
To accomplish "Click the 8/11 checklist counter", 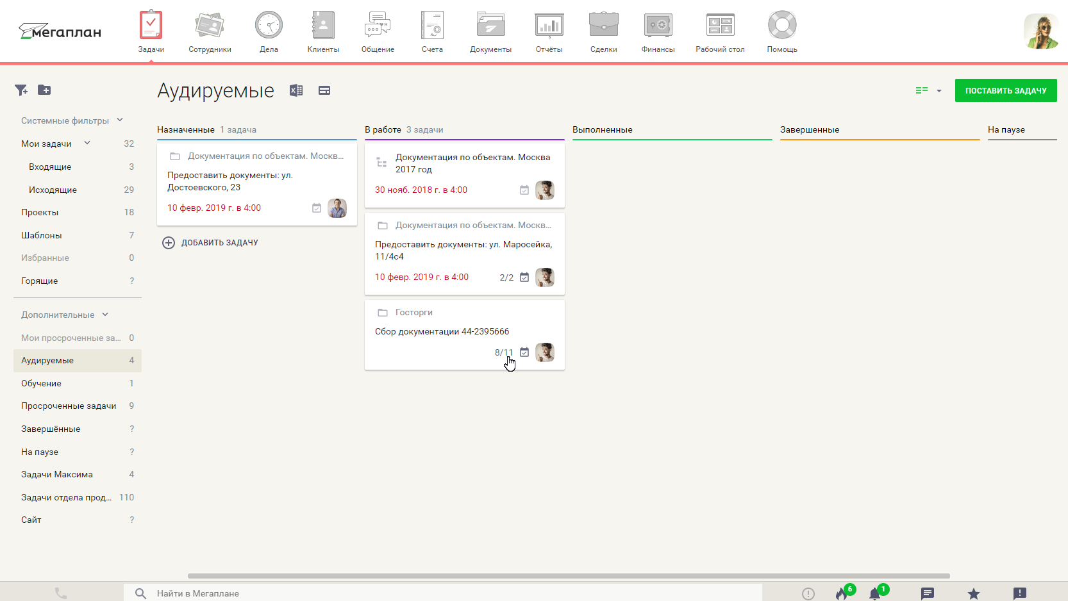I will point(504,352).
